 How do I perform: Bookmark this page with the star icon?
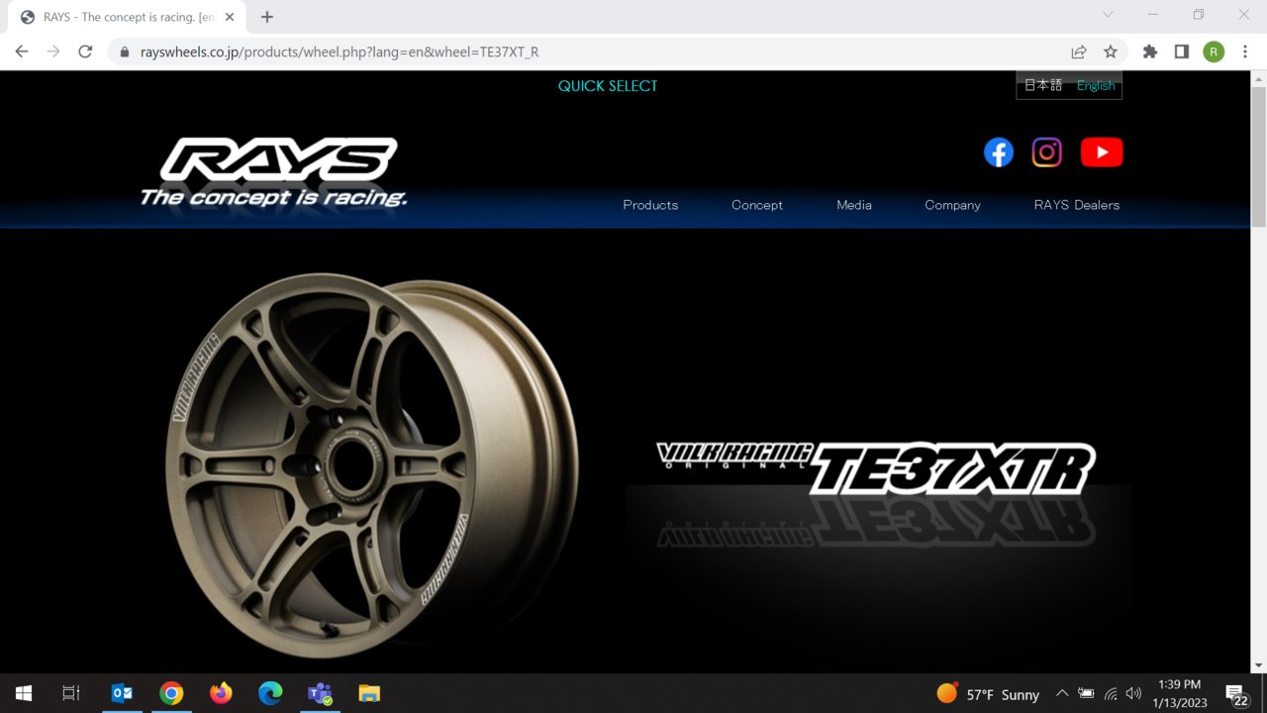[1111, 51]
